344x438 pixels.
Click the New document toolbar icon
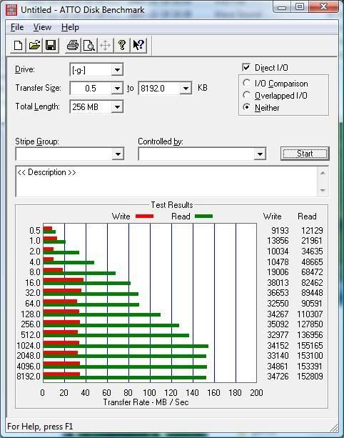(x=18, y=45)
